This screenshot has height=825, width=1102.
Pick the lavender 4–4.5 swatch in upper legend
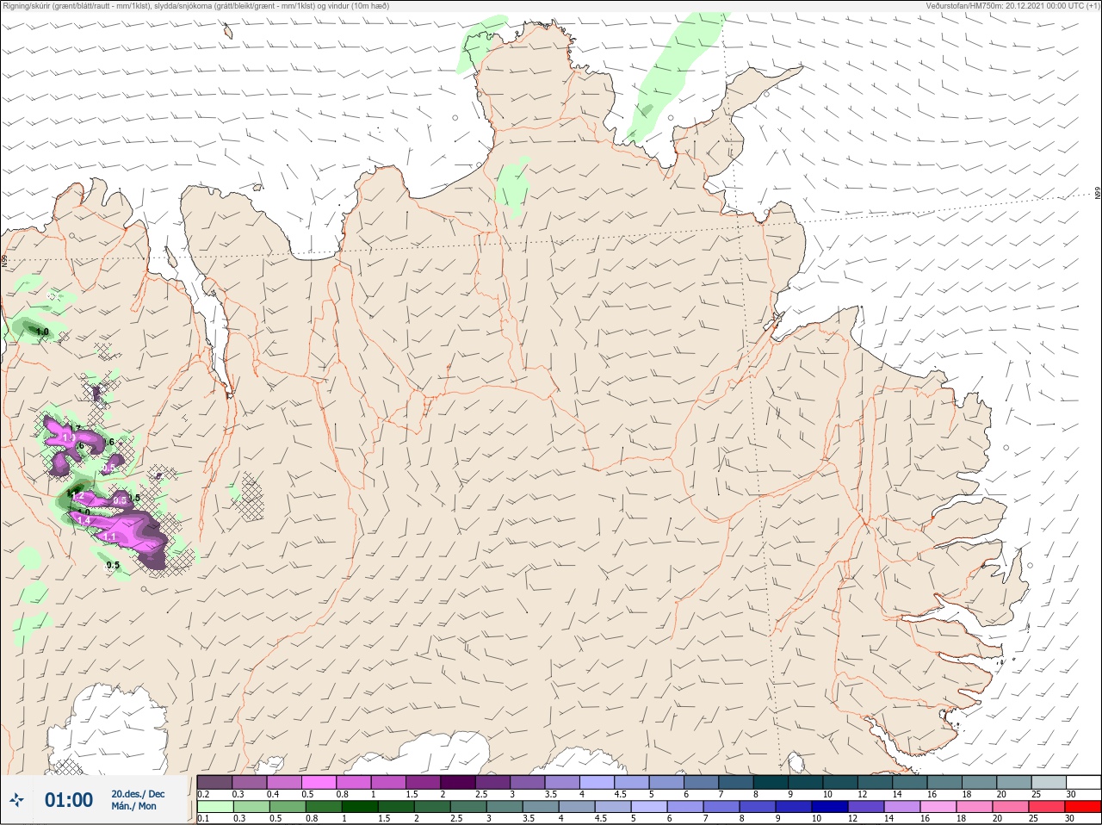tap(598, 782)
